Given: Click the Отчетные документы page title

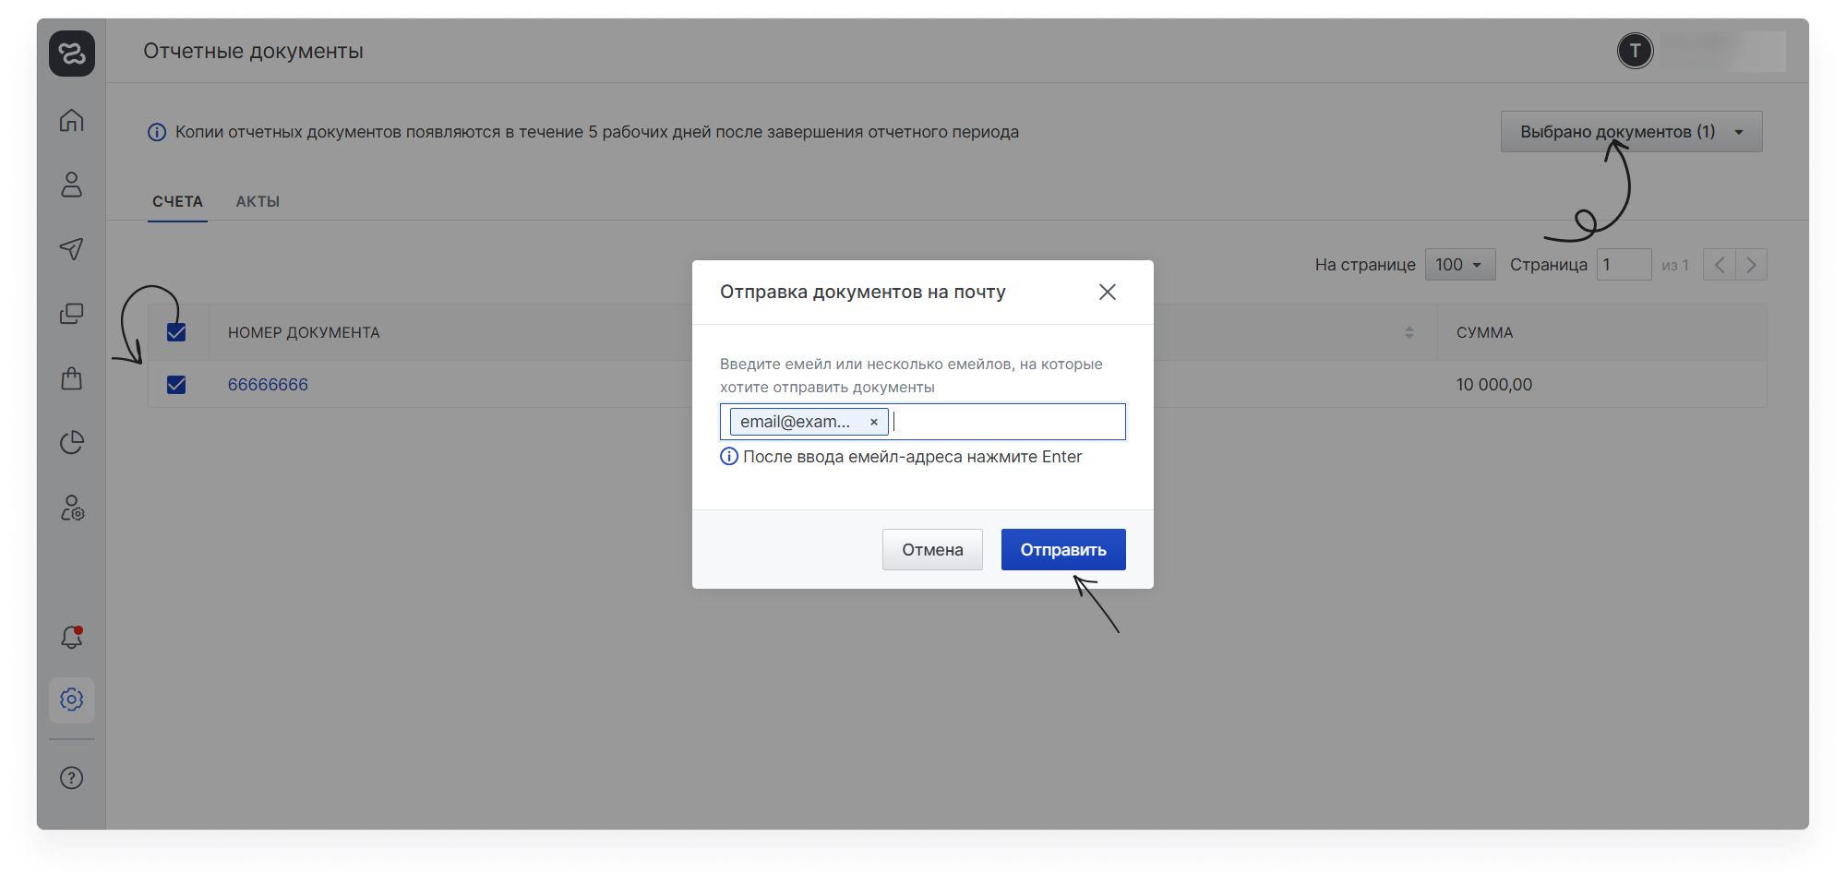Looking at the screenshot, I should click(x=253, y=52).
